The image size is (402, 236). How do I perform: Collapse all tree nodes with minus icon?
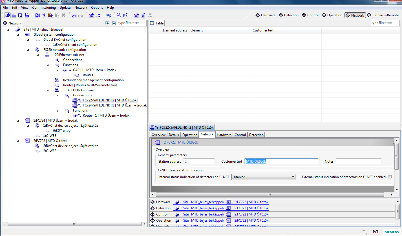coord(114,23)
